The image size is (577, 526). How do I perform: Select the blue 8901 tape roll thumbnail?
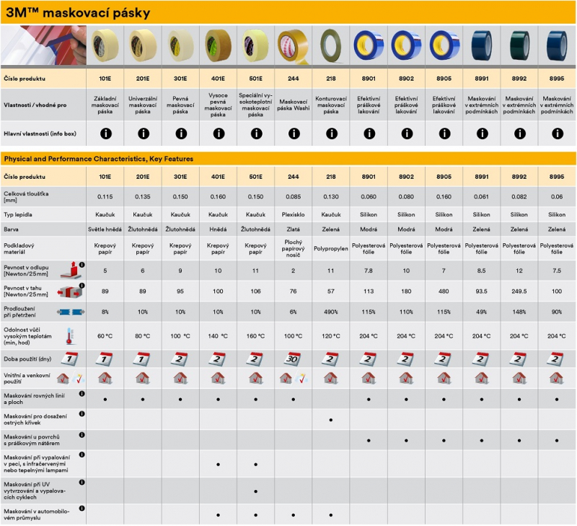(369, 45)
